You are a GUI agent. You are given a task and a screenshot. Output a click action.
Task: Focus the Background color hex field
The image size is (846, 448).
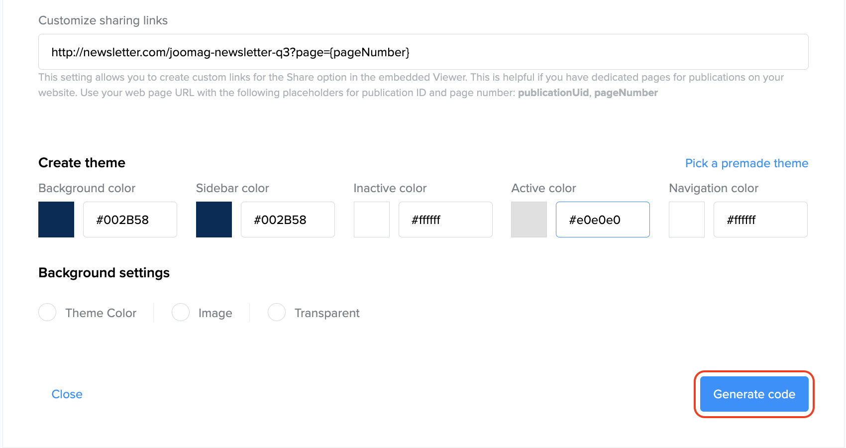(130, 220)
